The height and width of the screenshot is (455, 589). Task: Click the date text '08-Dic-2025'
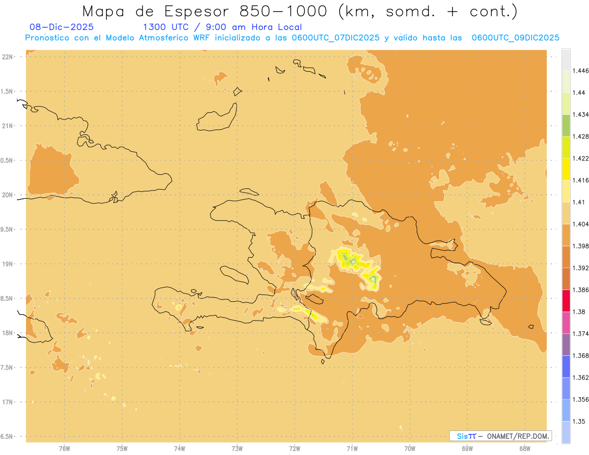tap(61, 27)
